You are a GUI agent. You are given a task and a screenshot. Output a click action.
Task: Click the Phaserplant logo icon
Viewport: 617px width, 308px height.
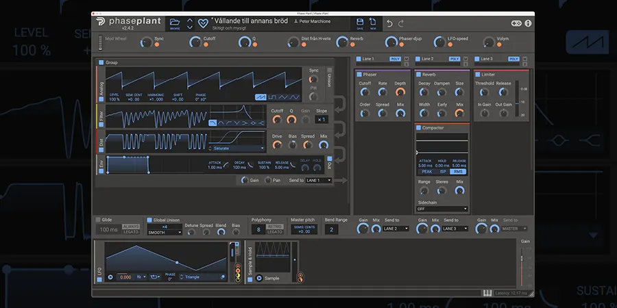[100, 22]
